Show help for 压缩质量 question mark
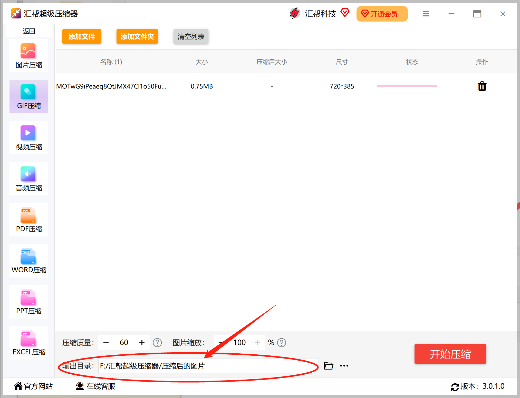 157,343
